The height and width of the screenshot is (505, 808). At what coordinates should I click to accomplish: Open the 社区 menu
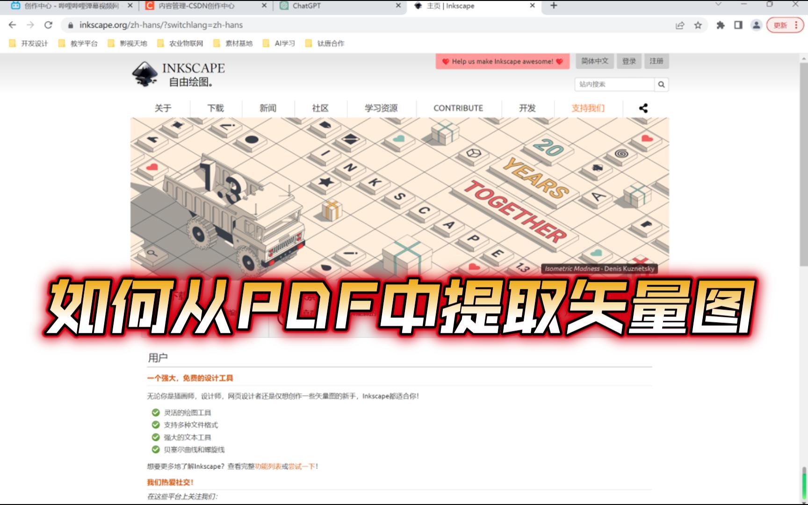(x=320, y=108)
